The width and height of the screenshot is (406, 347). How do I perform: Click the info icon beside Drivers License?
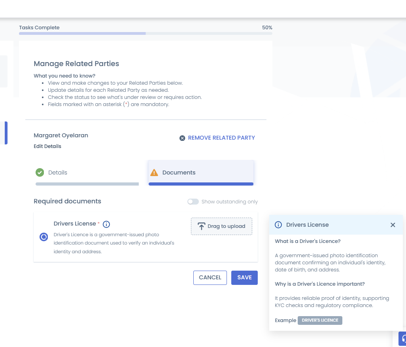tap(106, 224)
